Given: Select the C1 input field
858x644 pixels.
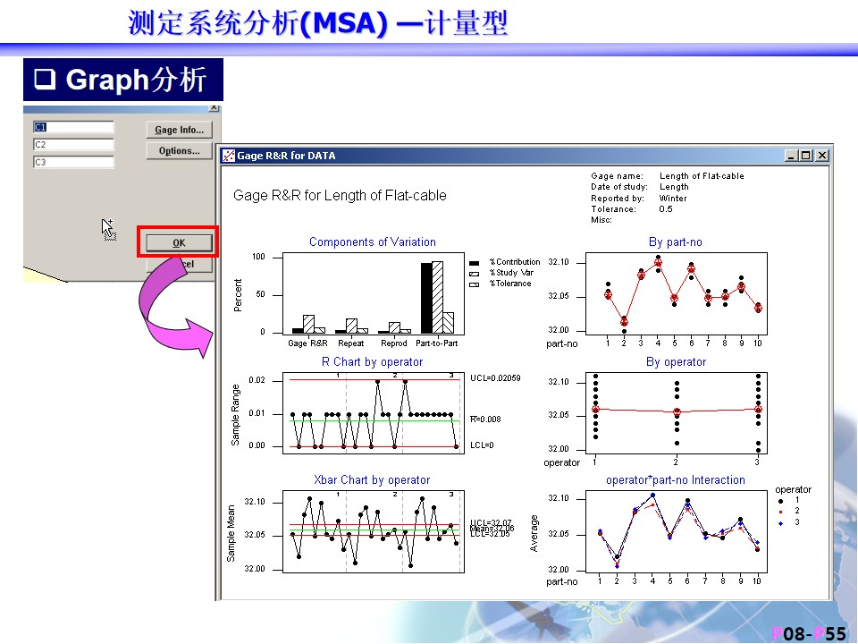Looking at the screenshot, I should click(x=73, y=127).
